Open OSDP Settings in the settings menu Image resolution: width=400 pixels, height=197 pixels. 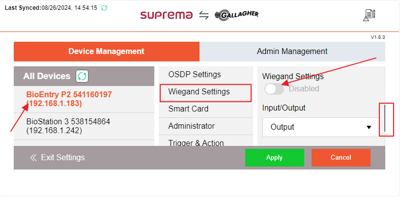coord(195,75)
